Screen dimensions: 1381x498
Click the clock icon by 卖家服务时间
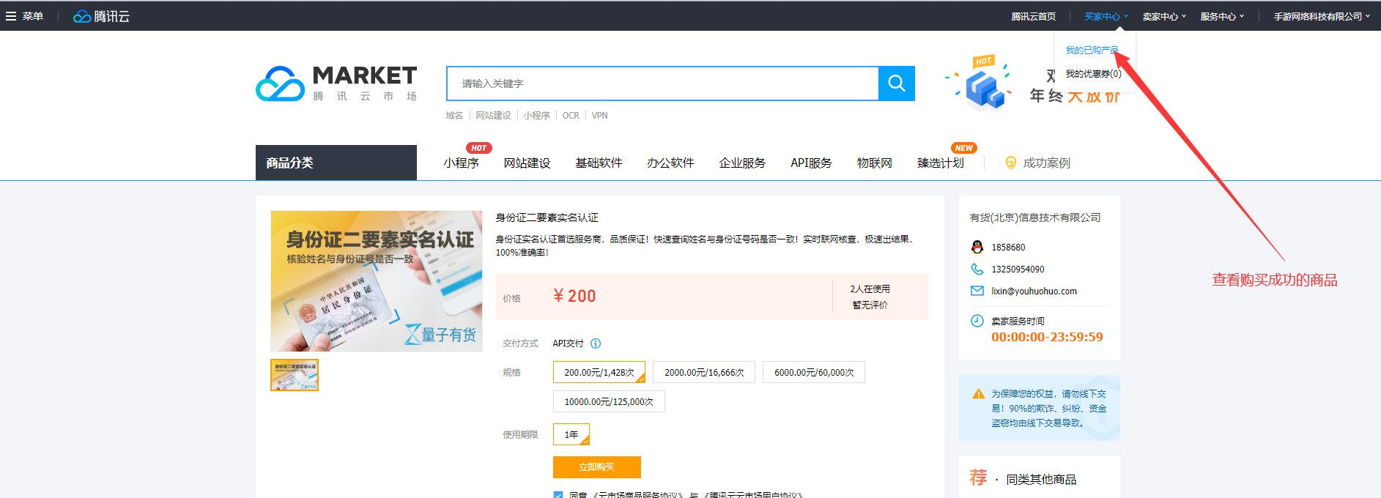pyautogui.click(x=977, y=321)
